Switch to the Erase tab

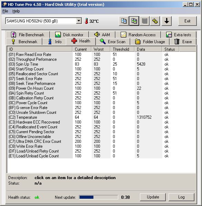click(x=183, y=42)
